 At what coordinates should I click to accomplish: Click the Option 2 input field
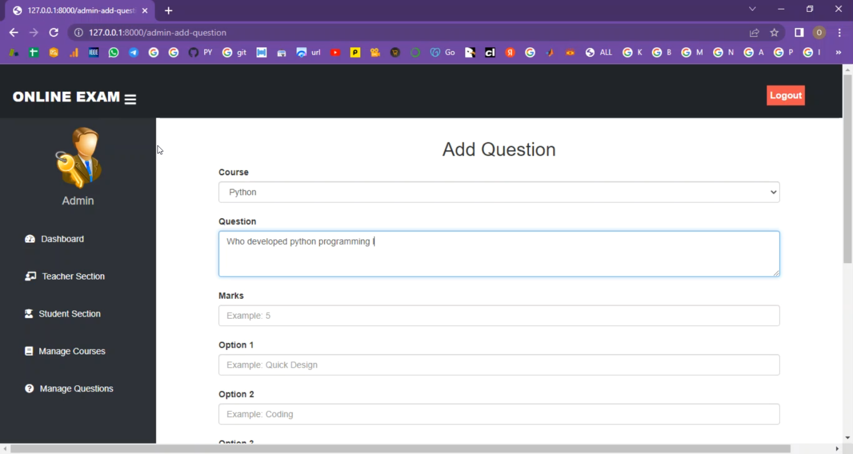pyautogui.click(x=499, y=414)
